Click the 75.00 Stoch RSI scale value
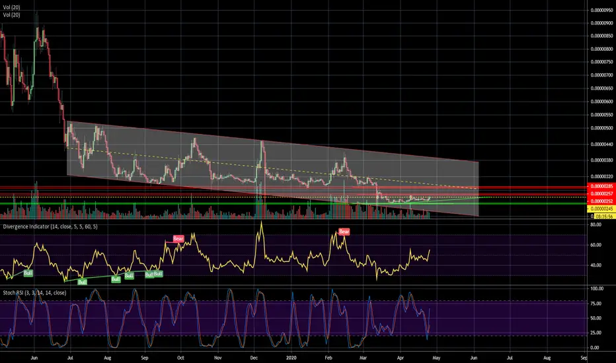 [596, 304]
